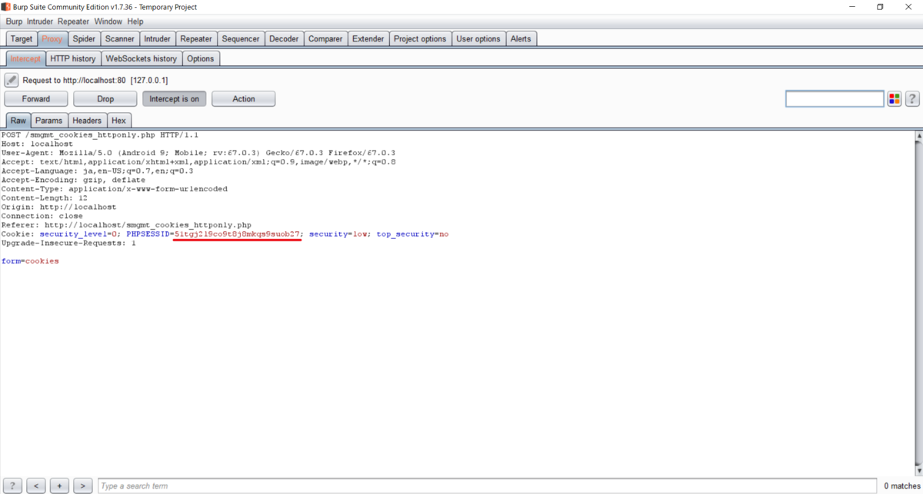Switch to the Target tab

pyautogui.click(x=22, y=38)
